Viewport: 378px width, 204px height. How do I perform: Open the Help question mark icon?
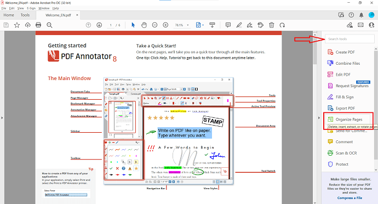(x=351, y=15)
